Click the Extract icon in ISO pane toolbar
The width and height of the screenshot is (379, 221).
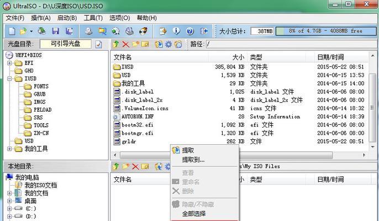pyautogui.click(x=159, y=44)
